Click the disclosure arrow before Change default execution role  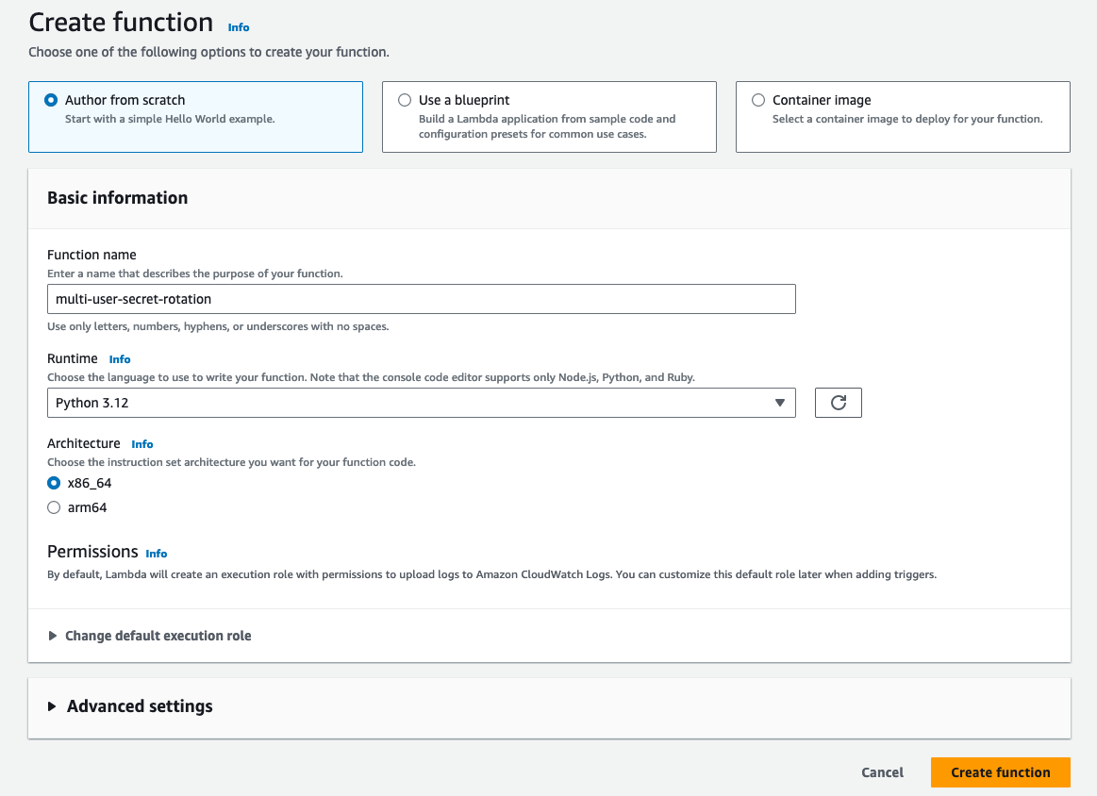pos(54,636)
